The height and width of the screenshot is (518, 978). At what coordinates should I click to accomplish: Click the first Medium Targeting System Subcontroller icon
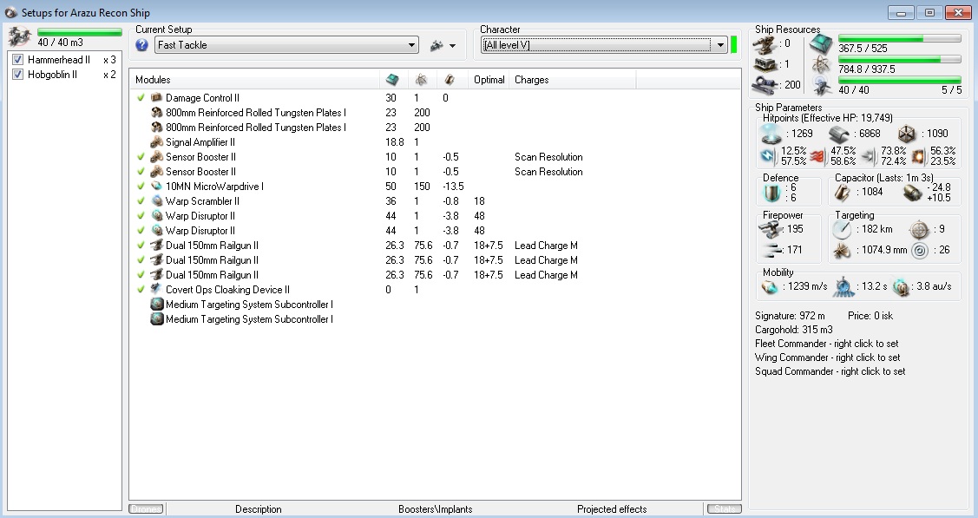[157, 305]
